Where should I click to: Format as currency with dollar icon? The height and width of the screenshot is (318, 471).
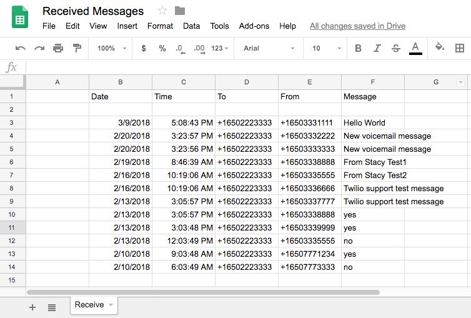coord(144,48)
